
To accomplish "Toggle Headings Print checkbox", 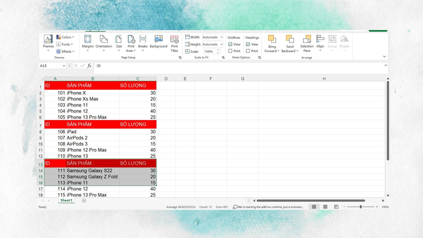I will [x=248, y=51].
